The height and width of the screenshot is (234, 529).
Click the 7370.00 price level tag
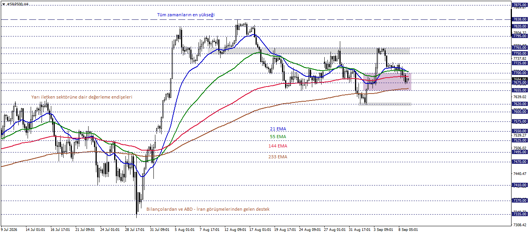[x=520, y=201]
